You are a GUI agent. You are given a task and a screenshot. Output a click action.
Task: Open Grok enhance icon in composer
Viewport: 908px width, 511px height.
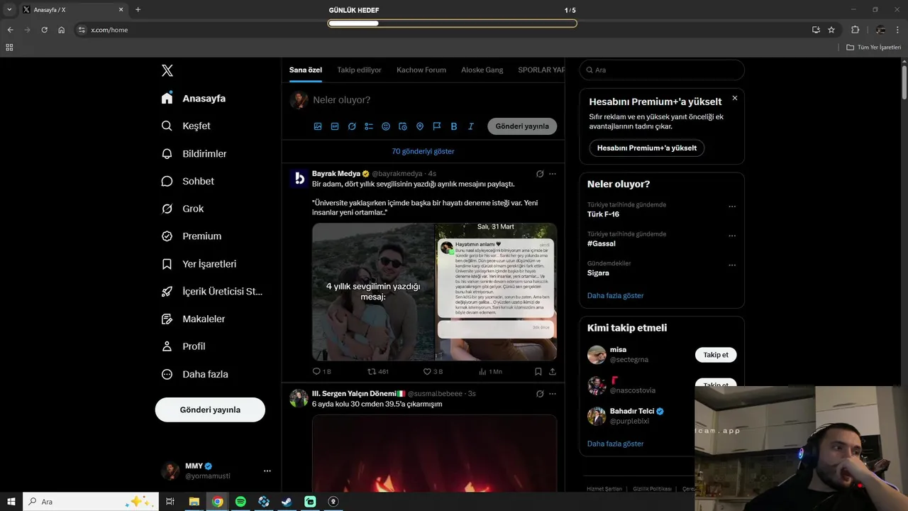[352, 126]
